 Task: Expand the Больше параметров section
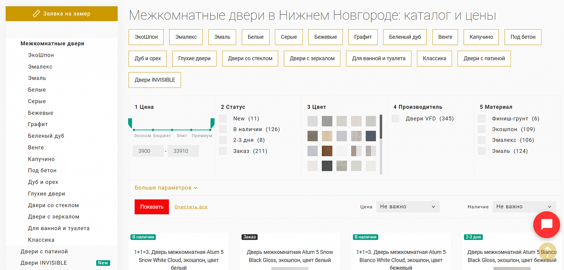(166, 188)
